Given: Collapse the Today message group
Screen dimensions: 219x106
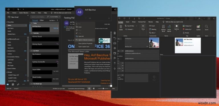Looking at the screenshot, I should click(x=32, y=23).
